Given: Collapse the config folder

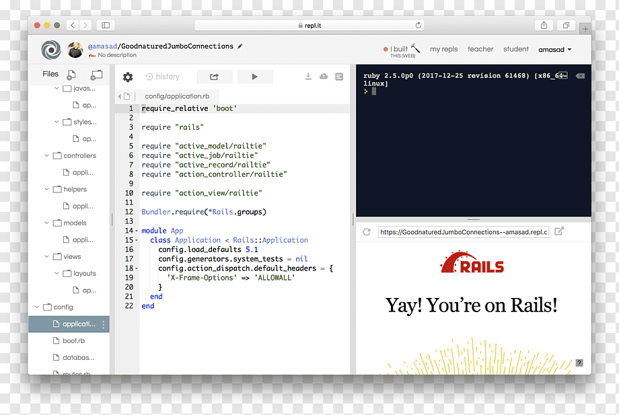Looking at the screenshot, I should (37, 307).
